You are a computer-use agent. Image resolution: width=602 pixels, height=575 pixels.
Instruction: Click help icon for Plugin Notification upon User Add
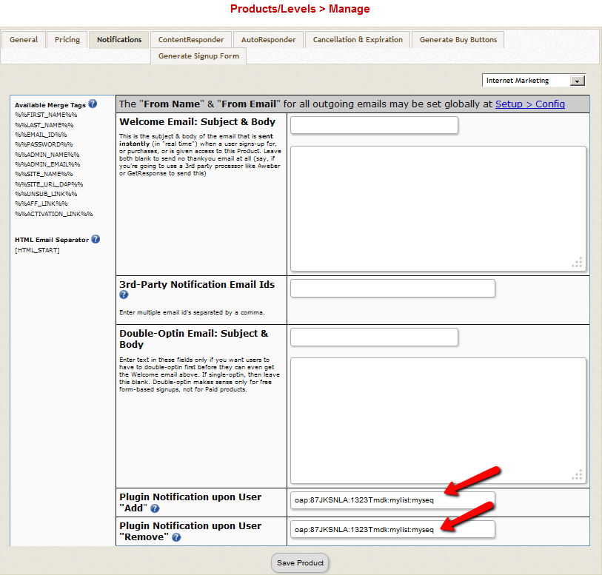155,508
